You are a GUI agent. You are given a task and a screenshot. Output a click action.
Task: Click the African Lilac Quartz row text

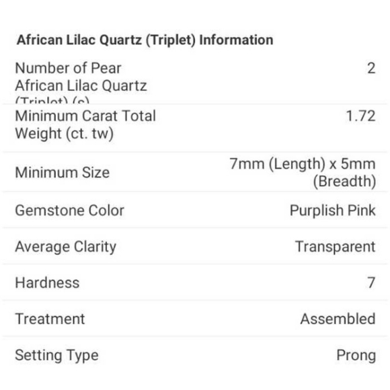[x=81, y=86]
